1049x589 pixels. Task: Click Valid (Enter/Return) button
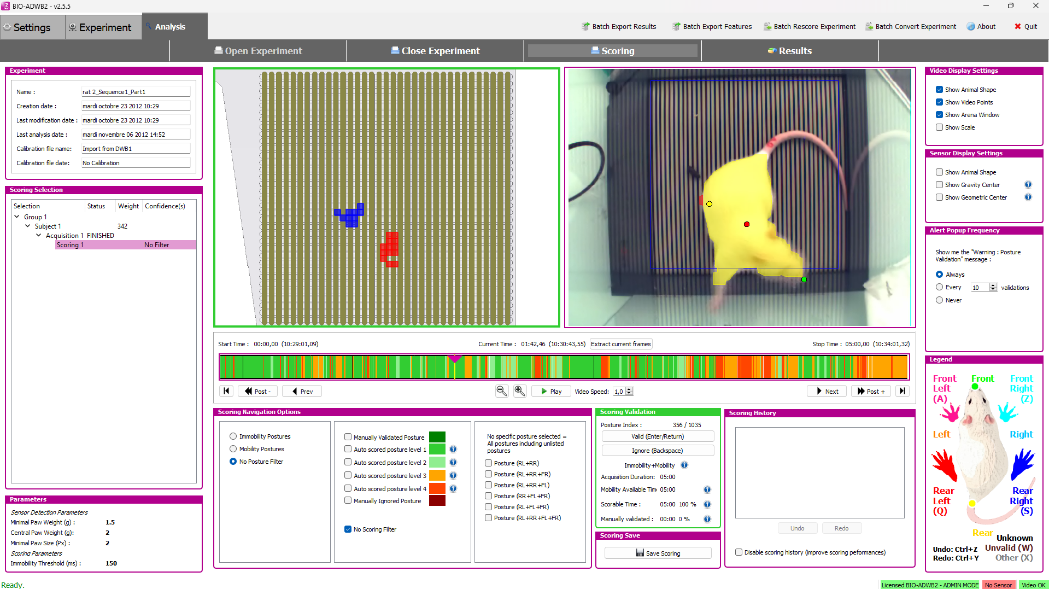[x=658, y=436]
